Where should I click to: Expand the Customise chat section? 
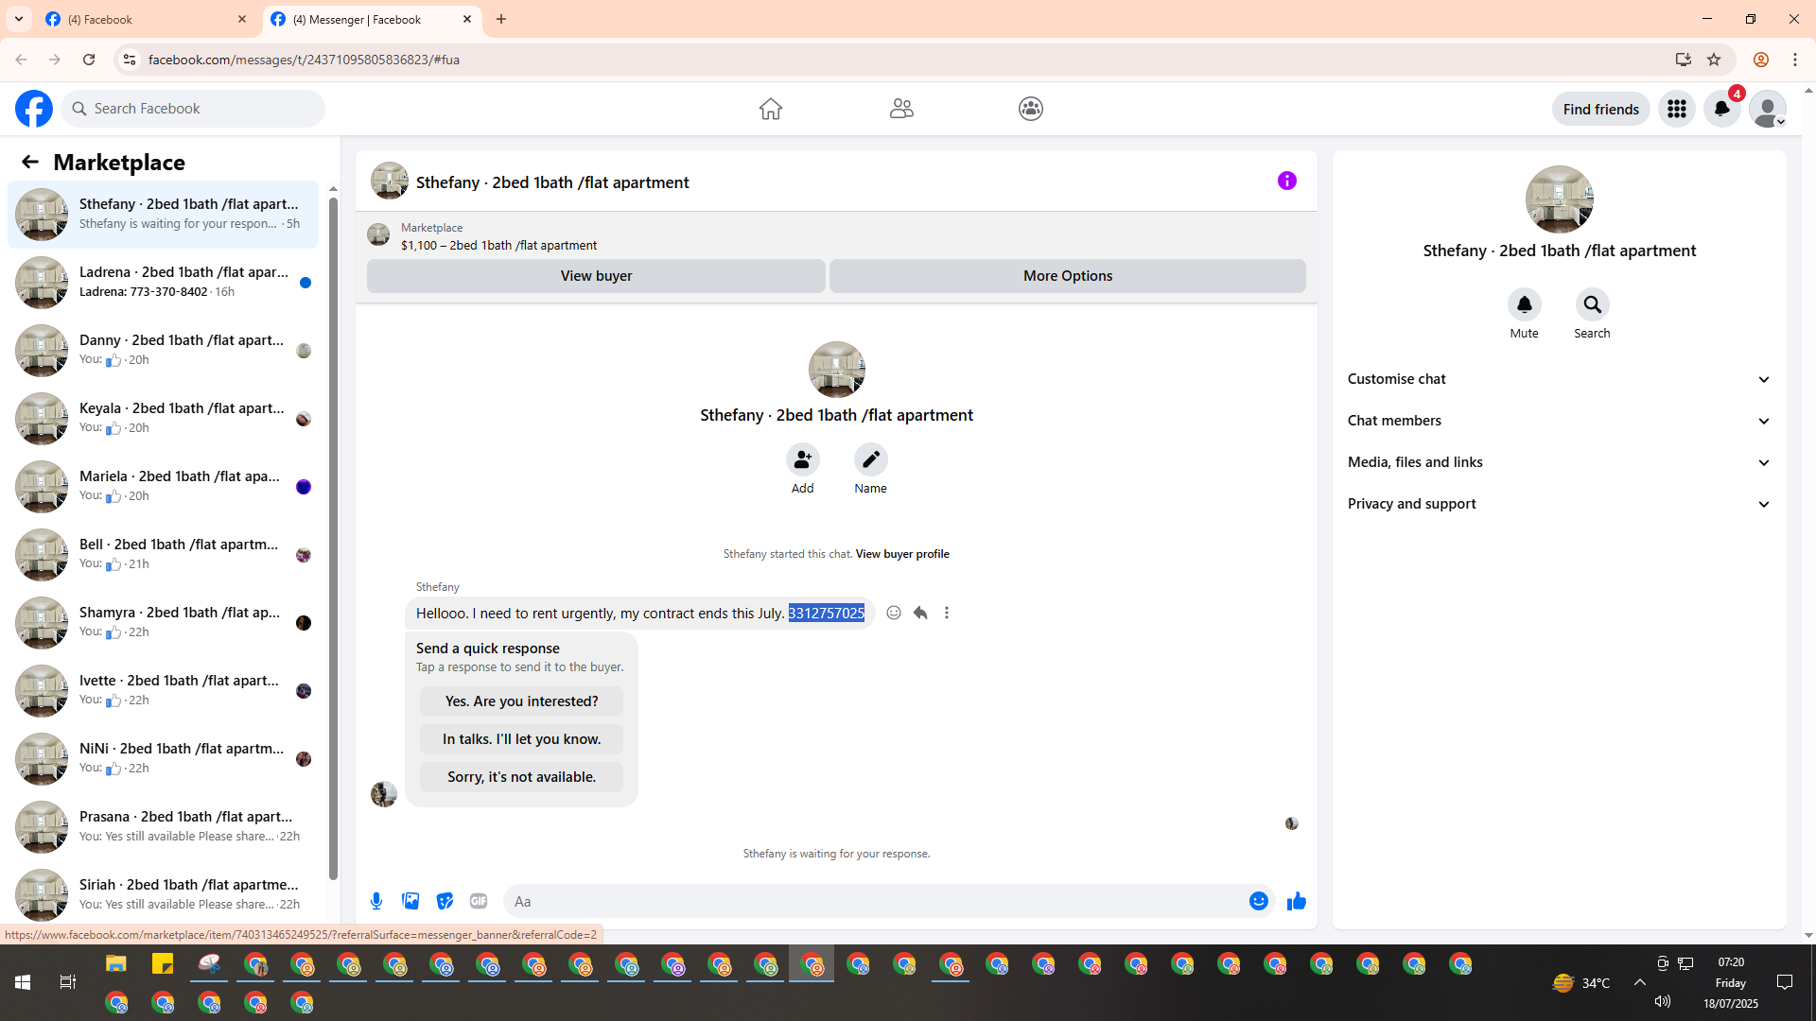pyautogui.click(x=1559, y=379)
